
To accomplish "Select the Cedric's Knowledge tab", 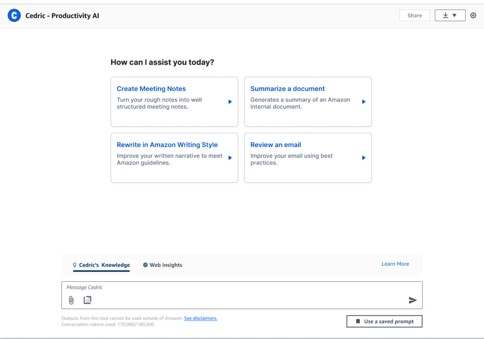I will tap(101, 265).
